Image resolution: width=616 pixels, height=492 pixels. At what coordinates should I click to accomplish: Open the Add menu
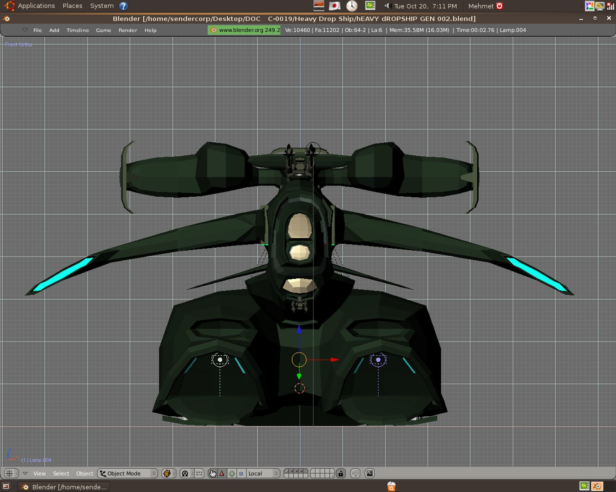(54, 30)
